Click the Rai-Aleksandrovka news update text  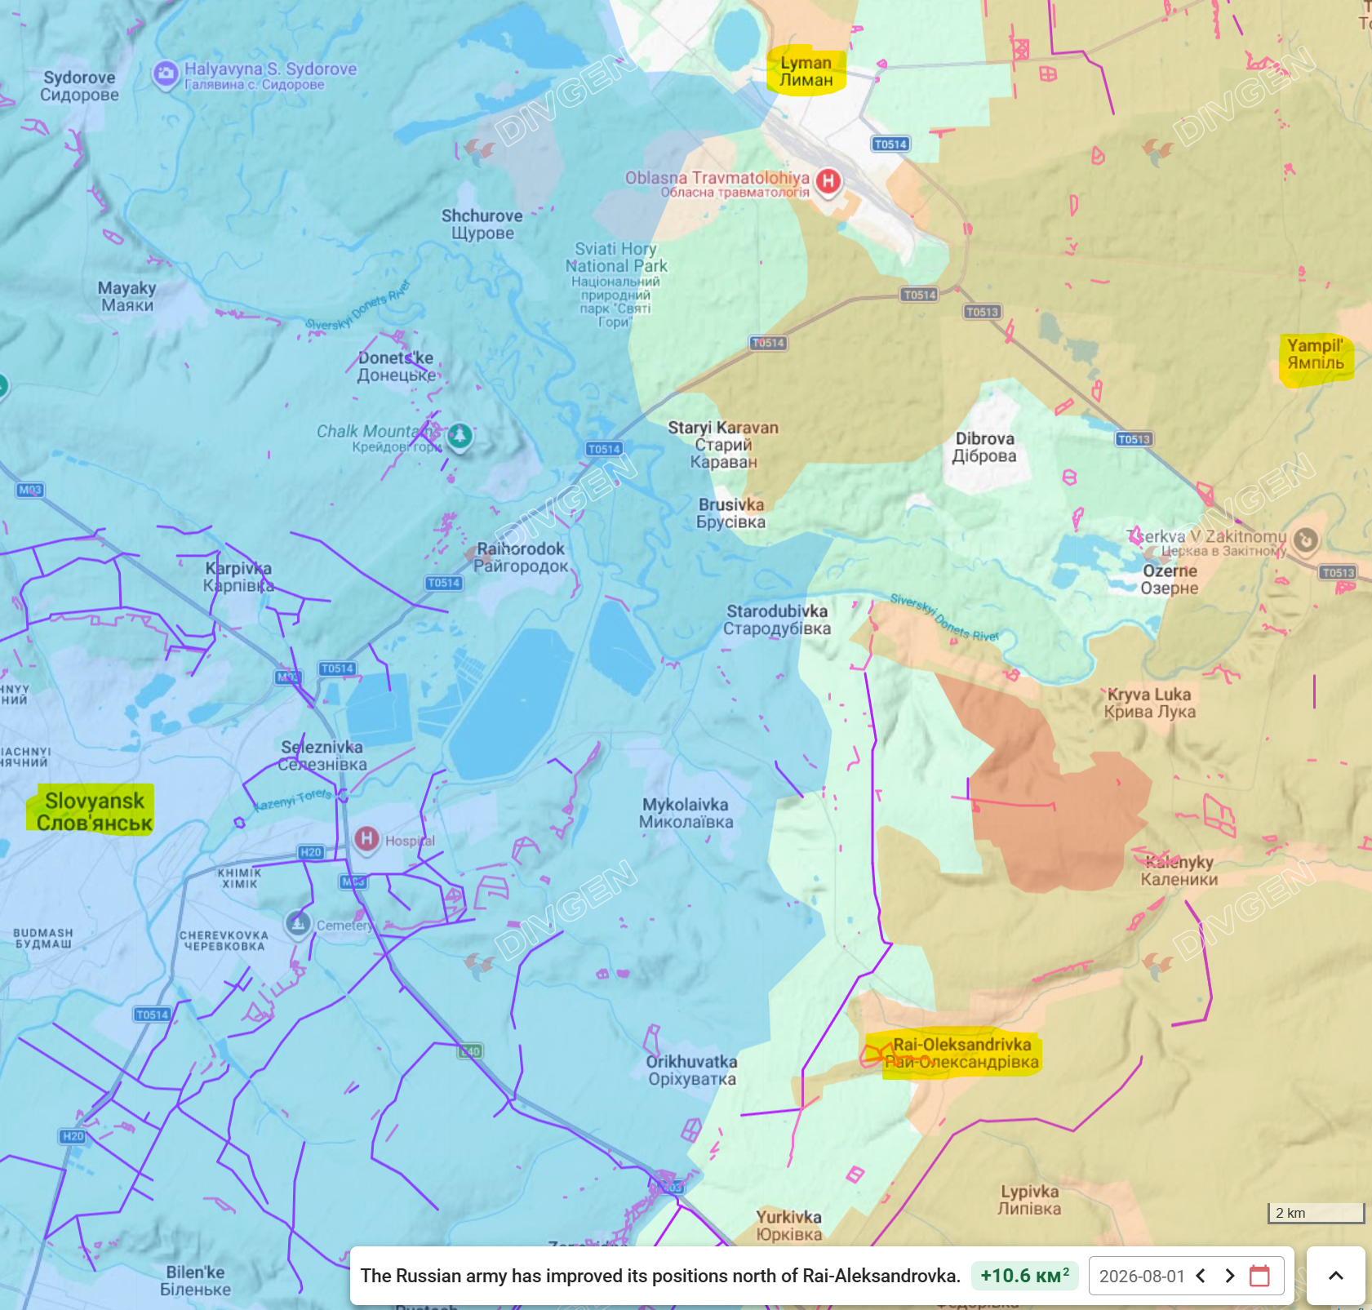click(660, 1276)
